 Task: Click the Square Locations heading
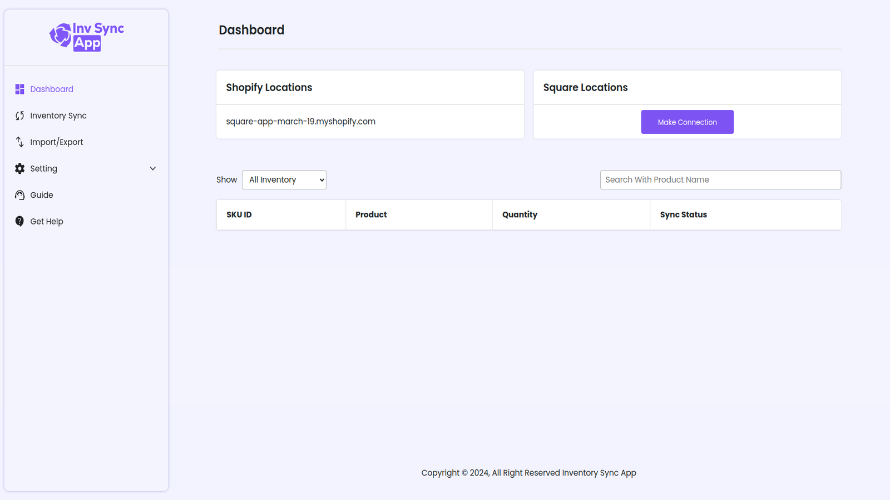click(585, 87)
